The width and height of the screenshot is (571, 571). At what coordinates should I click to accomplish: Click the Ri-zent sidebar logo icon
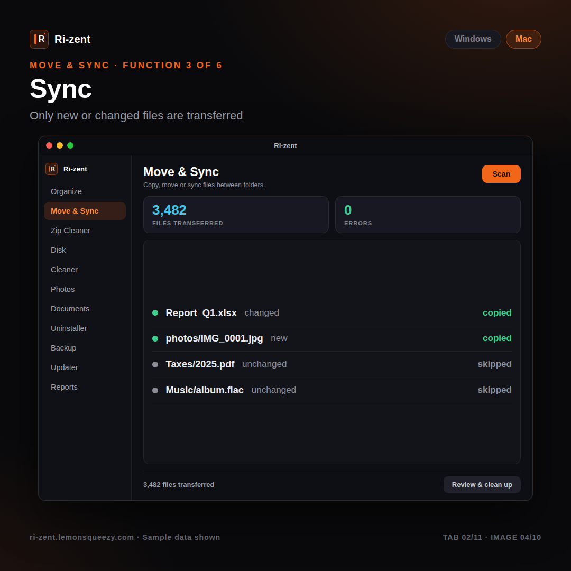point(51,169)
